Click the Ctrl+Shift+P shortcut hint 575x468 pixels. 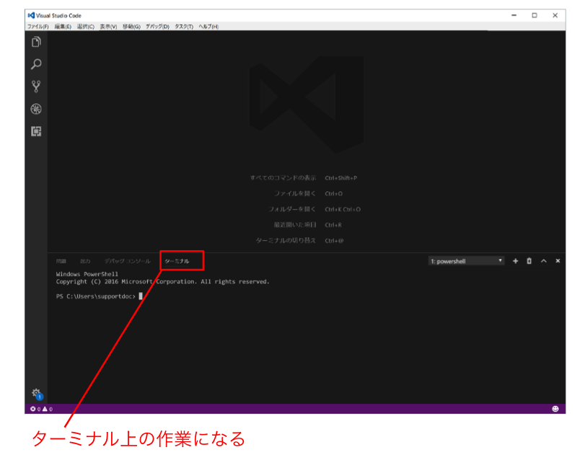pos(341,178)
